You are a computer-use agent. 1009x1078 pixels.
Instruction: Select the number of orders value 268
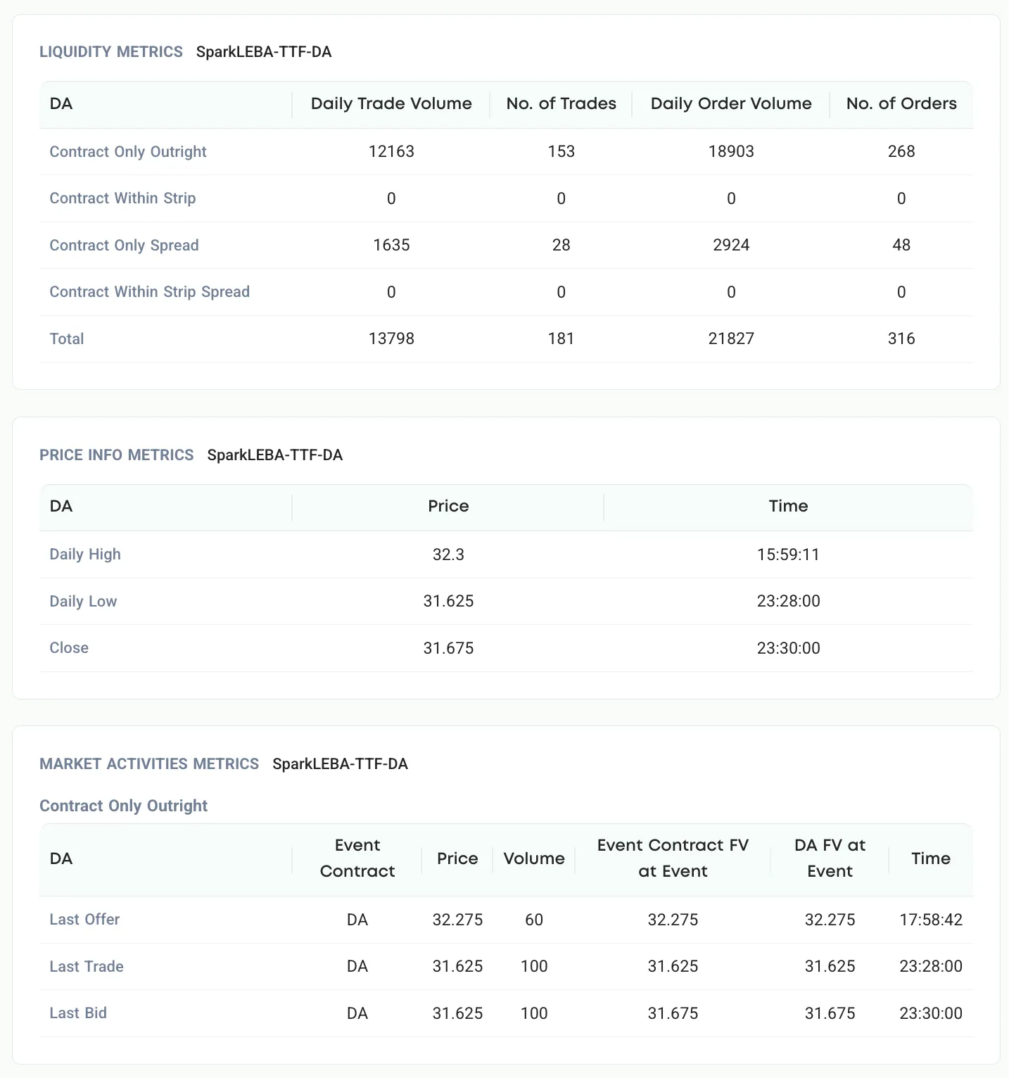(901, 151)
